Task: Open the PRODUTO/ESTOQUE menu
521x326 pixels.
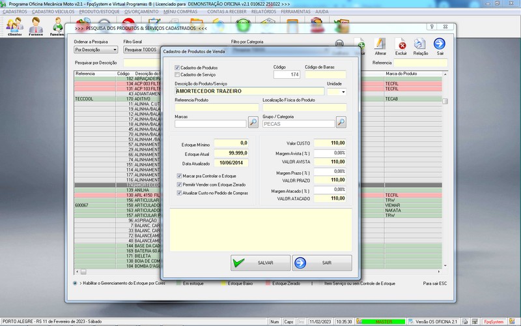Action: [x=99, y=12]
